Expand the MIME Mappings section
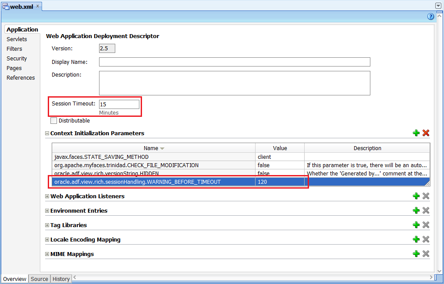 47,254
